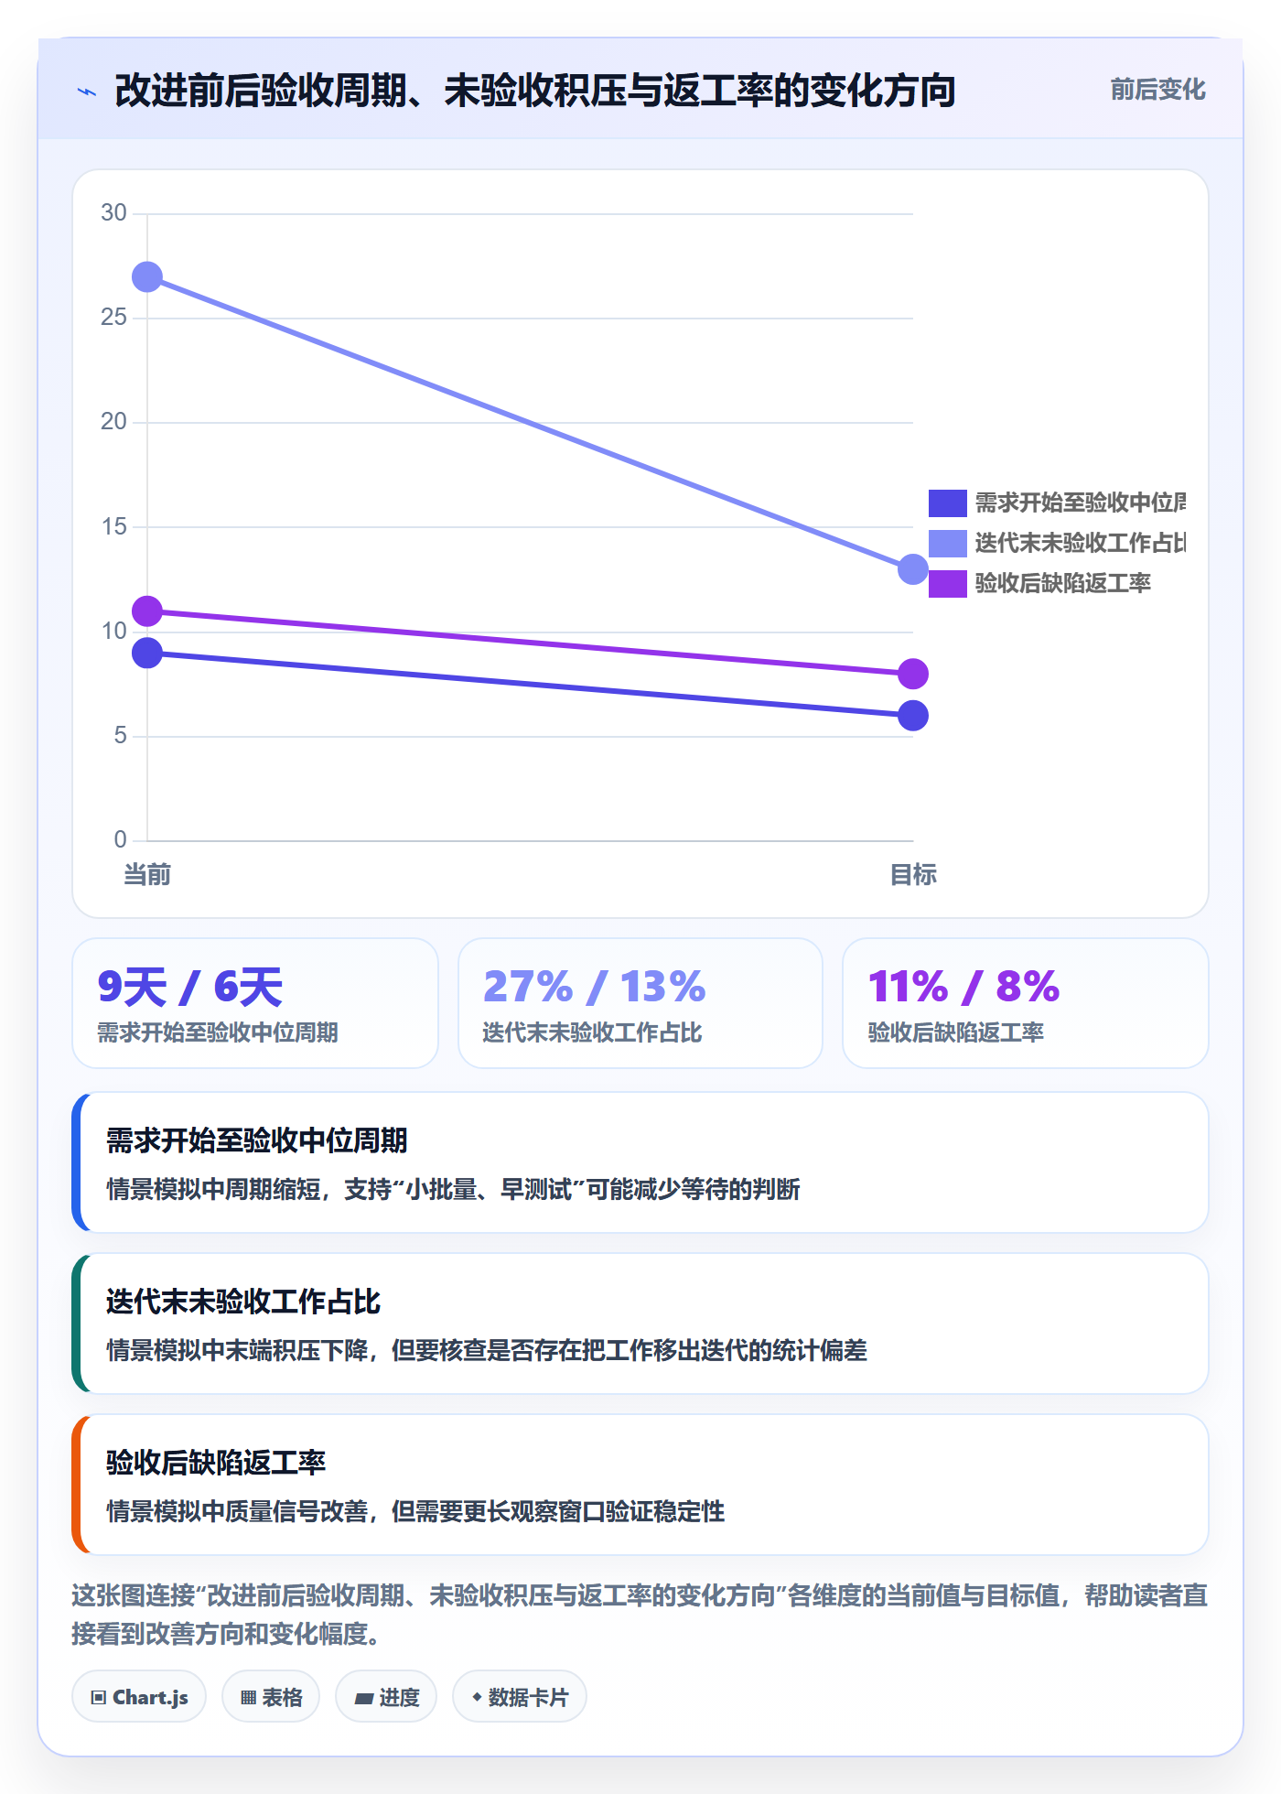Click the 30 y-axis tick label
Screen dimensions: 1281x1794
(x=113, y=213)
